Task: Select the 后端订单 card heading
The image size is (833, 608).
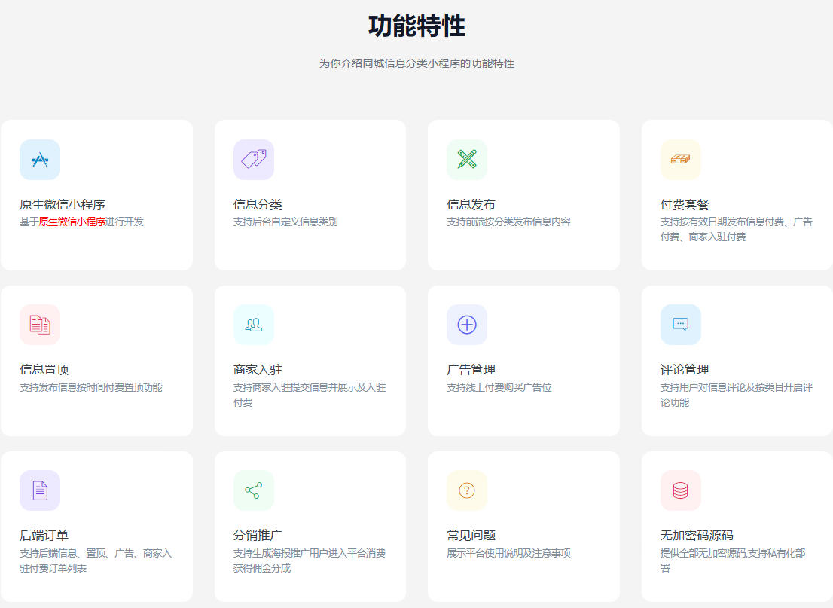Action: [x=44, y=536]
